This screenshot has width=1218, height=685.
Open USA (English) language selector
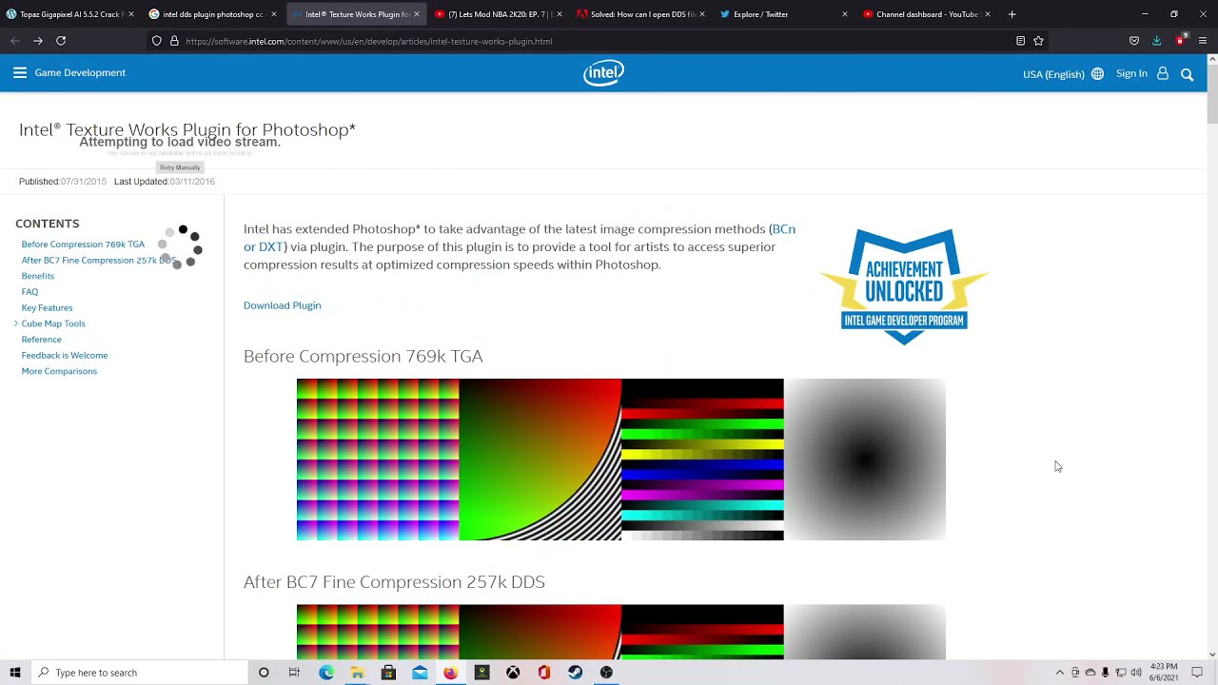pyautogui.click(x=1053, y=74)
